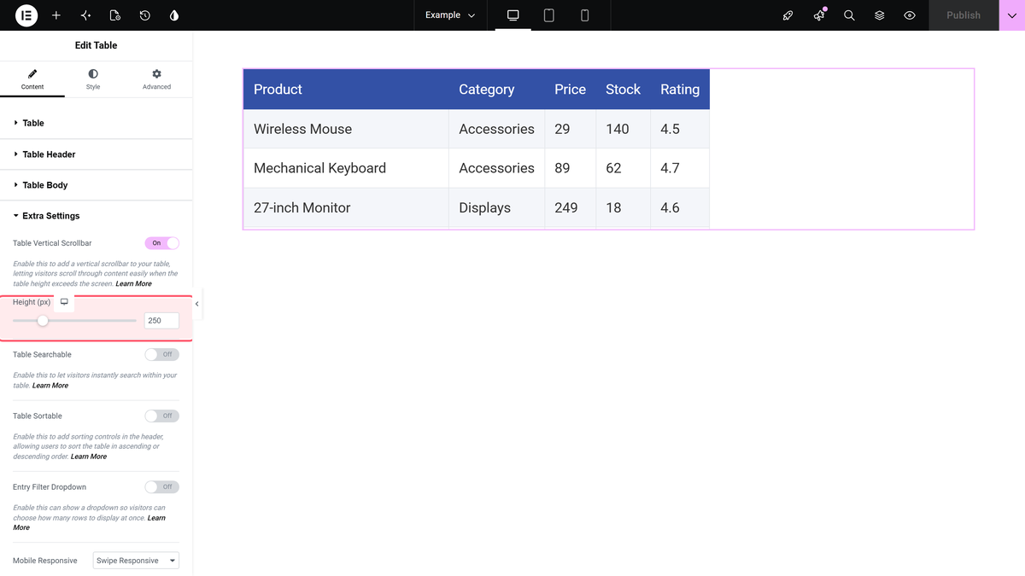Expand the Table Body section
The width and height of the screenshot is (1025, 576).
pyautogui.click(x=97, y=185)
